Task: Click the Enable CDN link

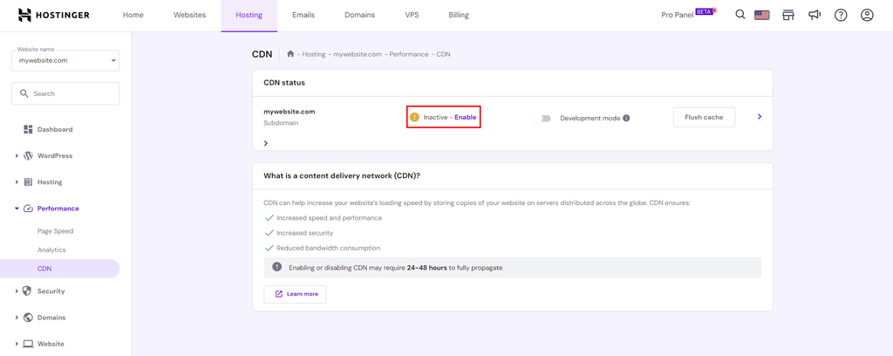Action: click(466, 117)
